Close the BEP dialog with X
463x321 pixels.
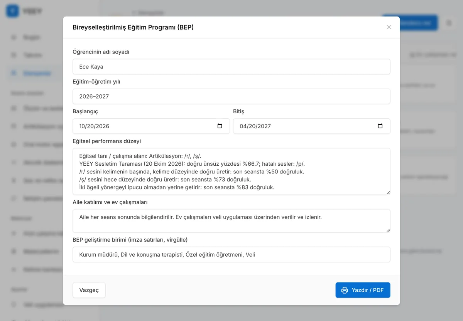pyautogui.click(x=389, y=27)
